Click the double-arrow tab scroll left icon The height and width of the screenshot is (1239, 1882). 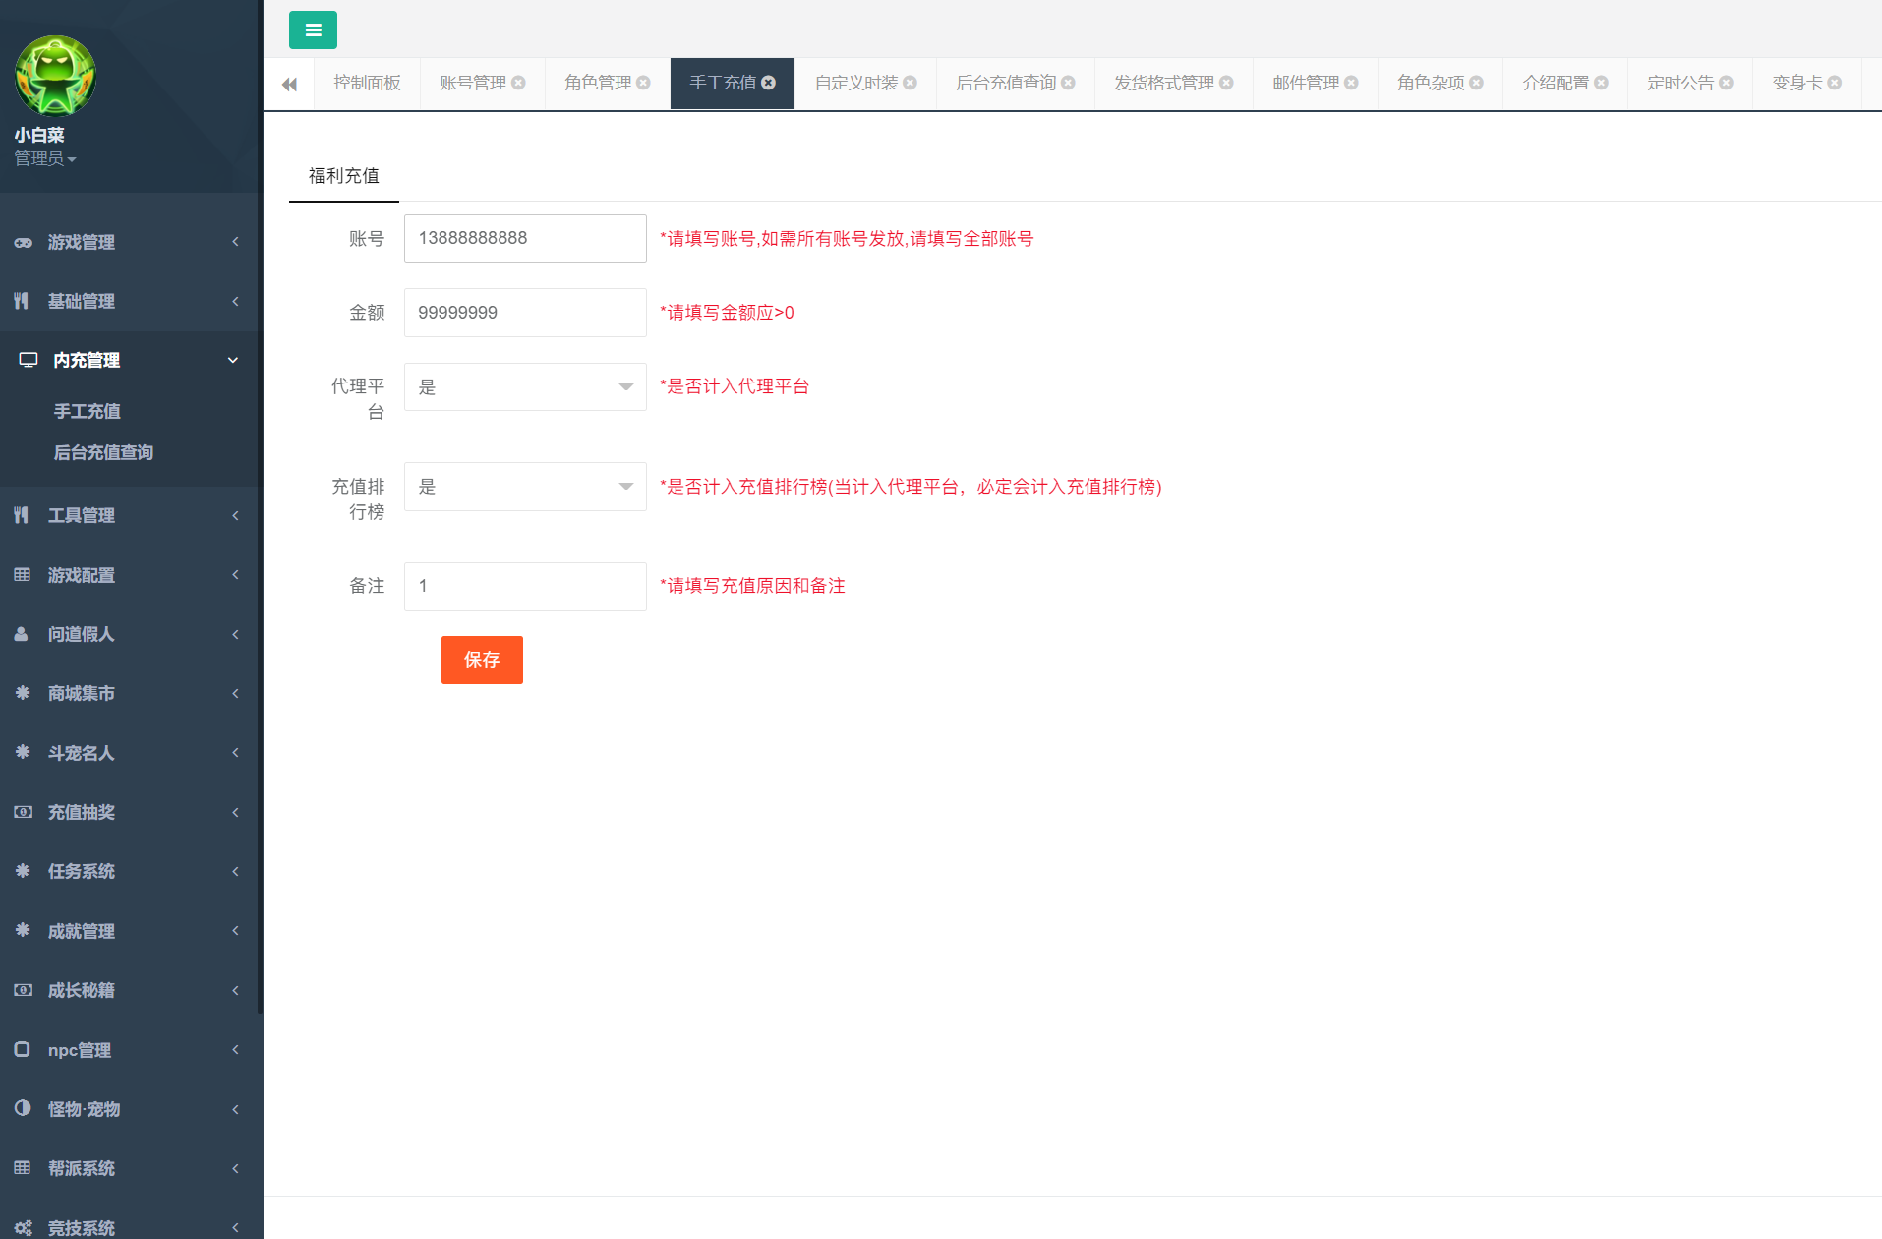click(289, 85)
